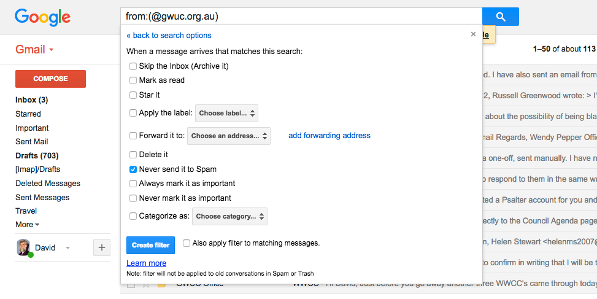Image resolution: width=597 pixels, height=299 pixels.
Task: Open the Sent Mail folder
Action: click(x=32, y=142)
